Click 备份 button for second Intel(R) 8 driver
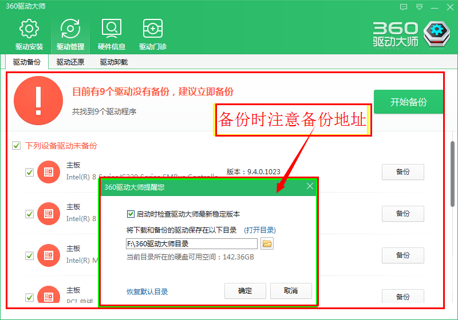This screenshot has height=320, width=458. [x=403, y=214]
